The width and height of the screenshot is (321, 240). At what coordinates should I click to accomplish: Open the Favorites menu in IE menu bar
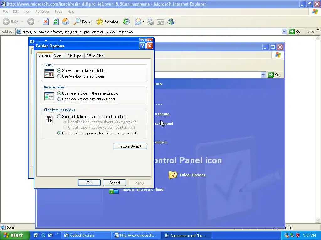(x=43, y=12)
